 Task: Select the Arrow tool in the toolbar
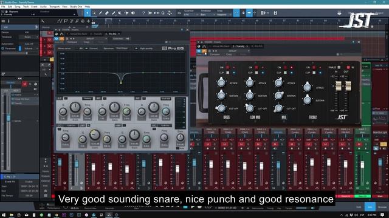88,13
